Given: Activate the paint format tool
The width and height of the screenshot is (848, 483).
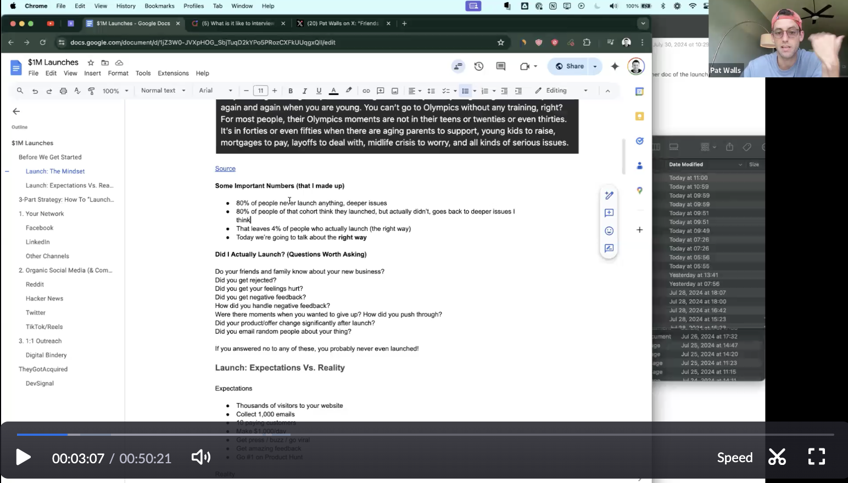Looking at the screenshot, I should click(x=92, y=91).
